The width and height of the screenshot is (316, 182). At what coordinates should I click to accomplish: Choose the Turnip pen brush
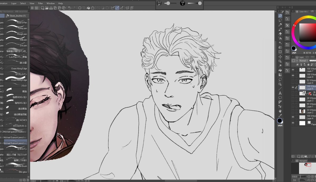(x=16, y=27)
